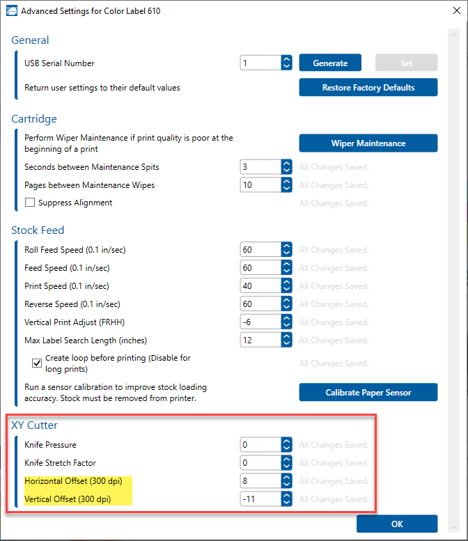Image resolution: width=468 pixels, height=541 pixels.
Task: Uncheck Create loop before printing
Action: [37, 363]
